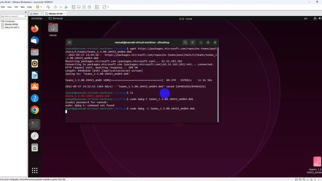Close the library panel

(26, 12)
